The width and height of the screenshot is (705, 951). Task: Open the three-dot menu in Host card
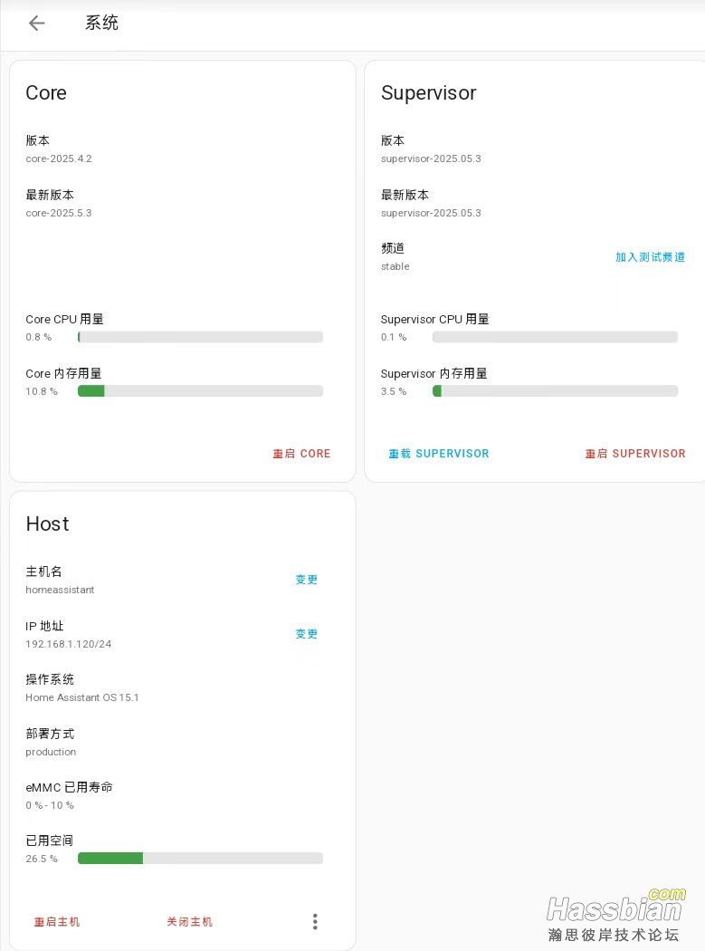(315, 921)
